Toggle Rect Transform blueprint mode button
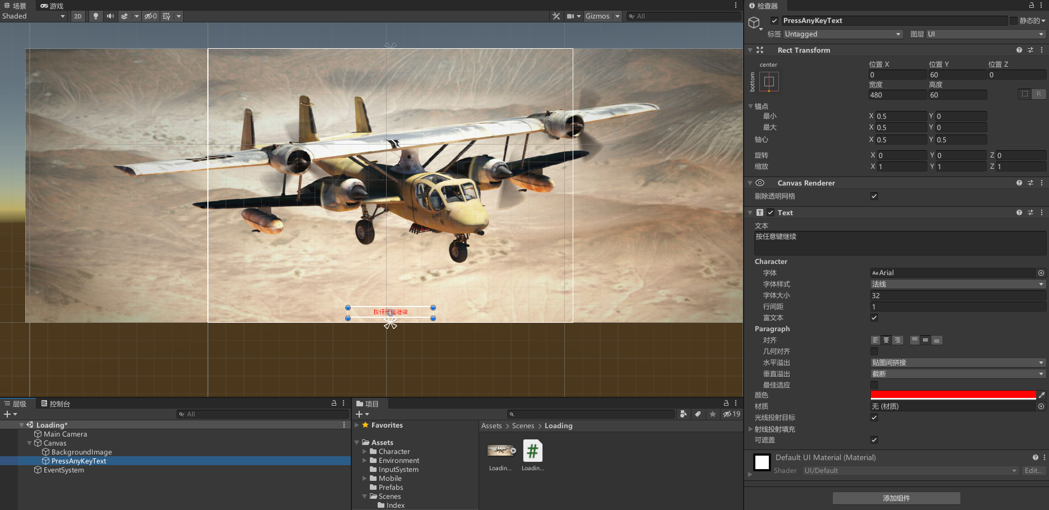Screen dimensions: 1049x510 (1025, 94)
